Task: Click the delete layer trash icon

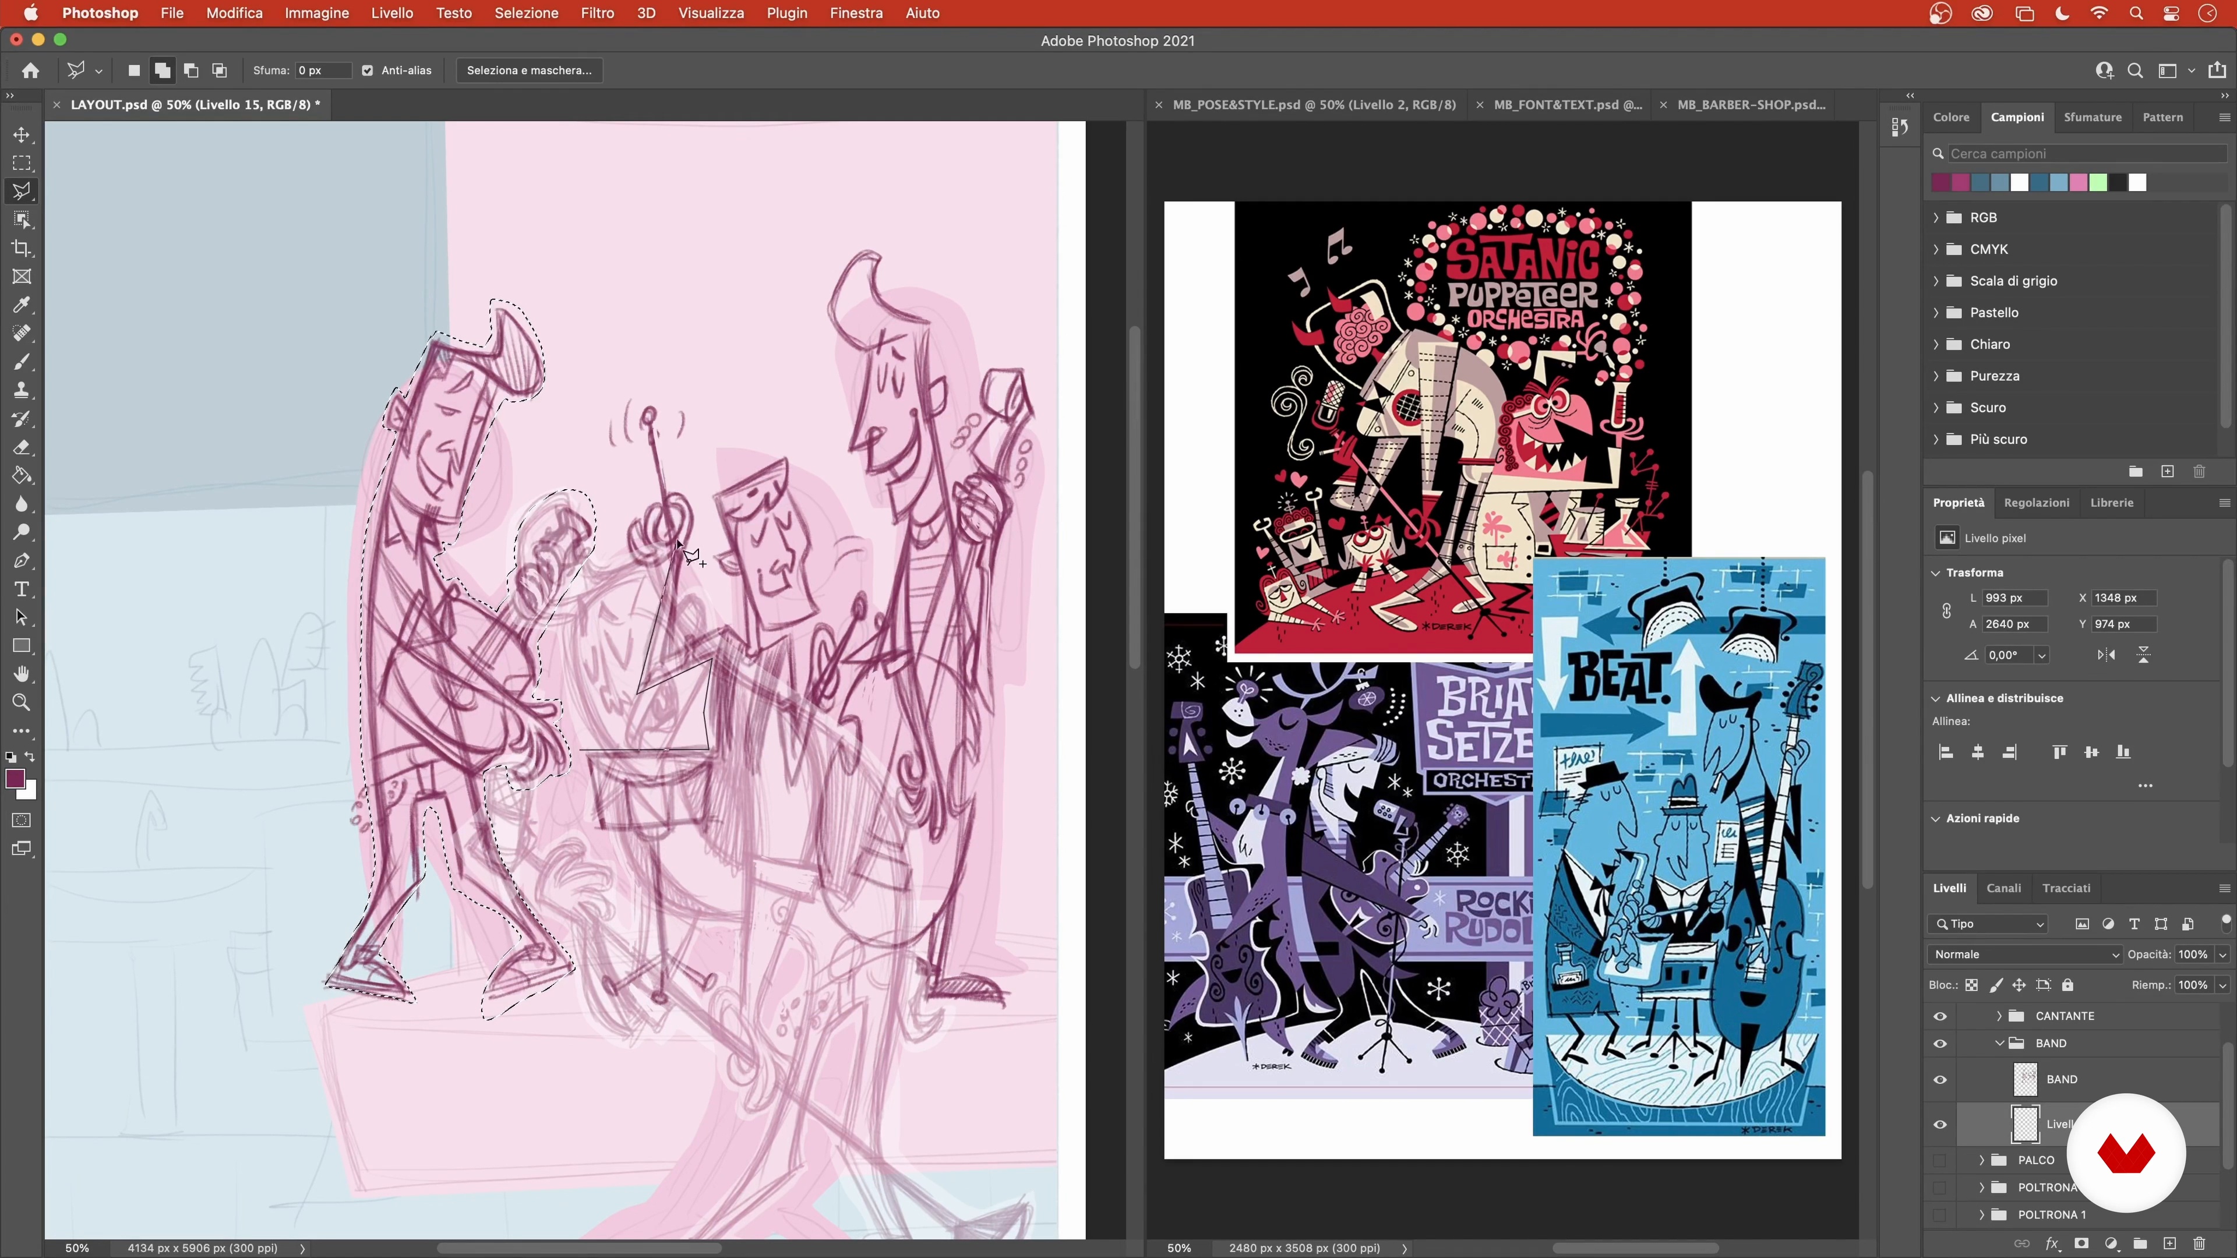Action: click(2199, 1244)
